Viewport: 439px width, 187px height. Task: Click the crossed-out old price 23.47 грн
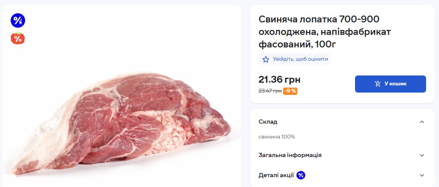270,91
